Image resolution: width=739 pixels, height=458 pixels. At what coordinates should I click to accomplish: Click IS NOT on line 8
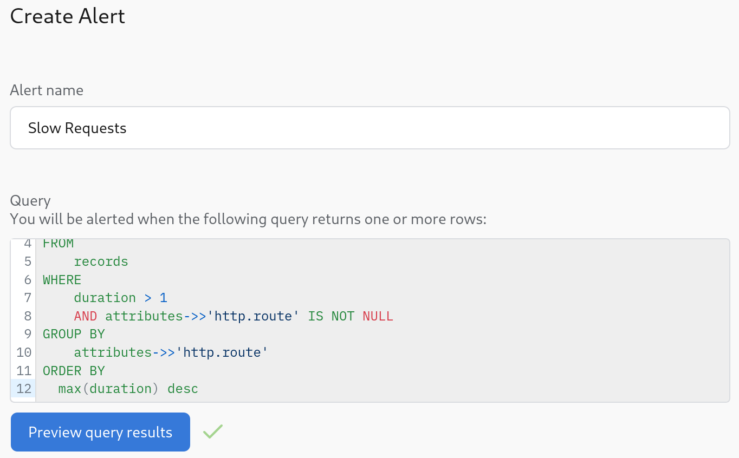tap(331, 316)
